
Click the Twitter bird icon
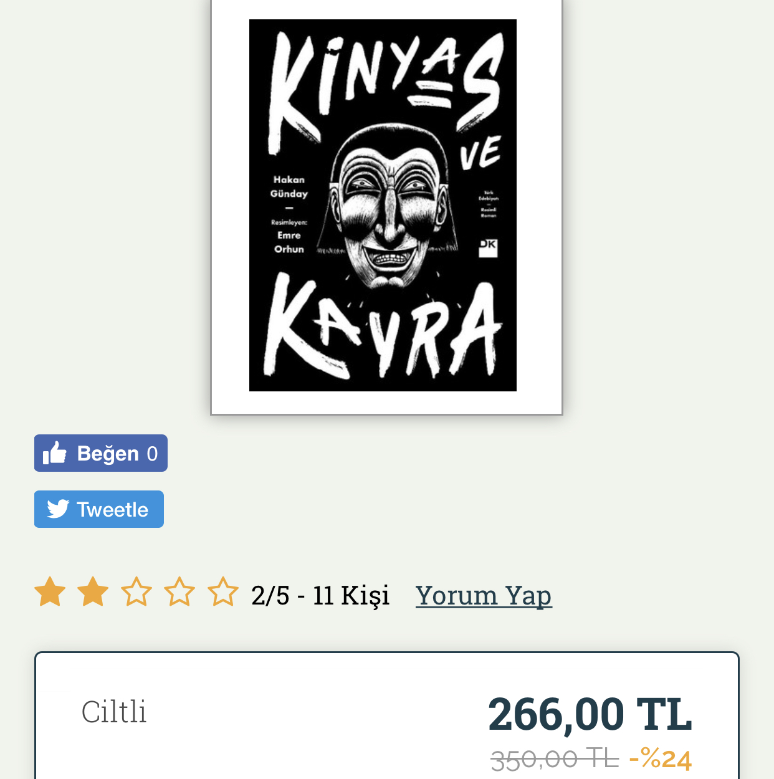(x=58, y=509)
